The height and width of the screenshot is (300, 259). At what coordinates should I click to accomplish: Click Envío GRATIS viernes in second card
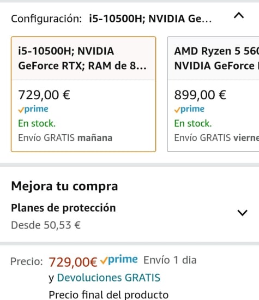point(216,138)
